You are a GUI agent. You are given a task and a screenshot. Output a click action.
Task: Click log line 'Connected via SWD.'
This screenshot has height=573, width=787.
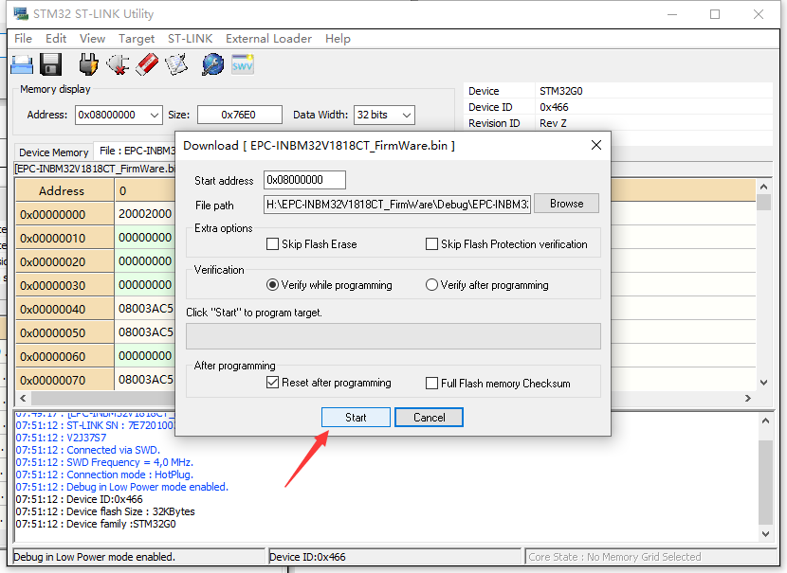point(113,450)
